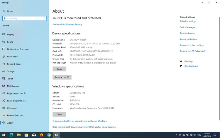Click Rename this PC button
The width and height of the screenshot is (220, 138).
click(62, 77)
